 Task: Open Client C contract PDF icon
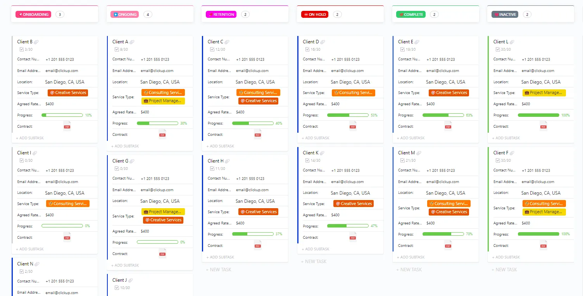coord(258,134)
